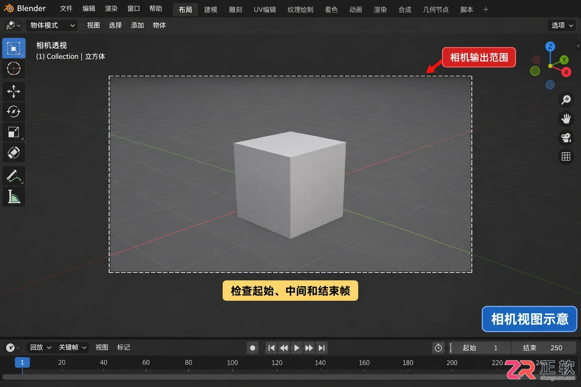581x387 pixels.
Task: Click the 起始 start frame field
Action: (480, 348)
